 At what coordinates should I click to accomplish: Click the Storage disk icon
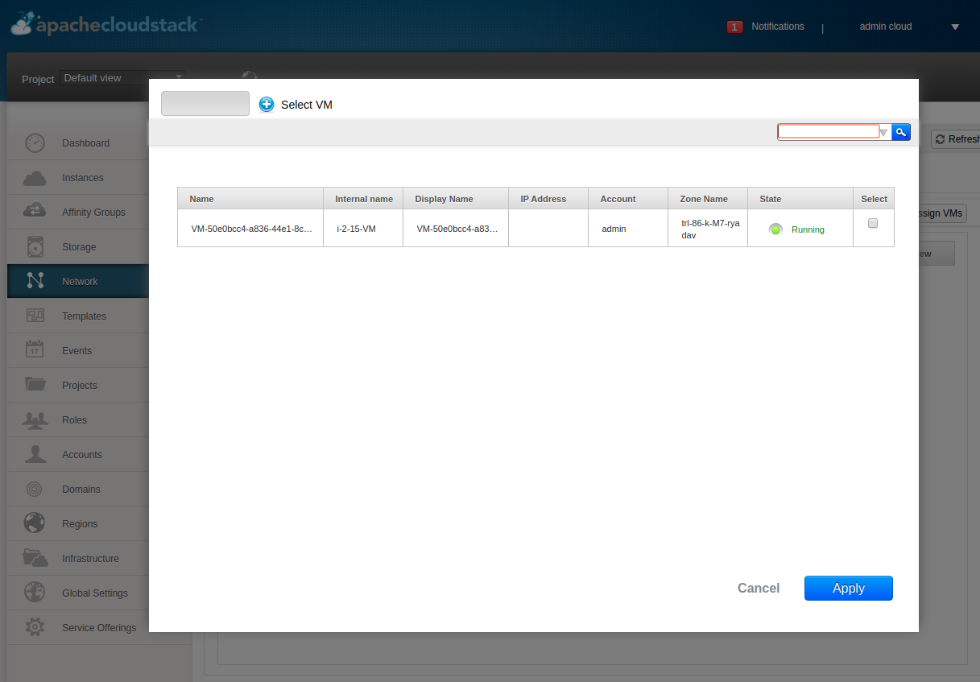pos(35,246)
